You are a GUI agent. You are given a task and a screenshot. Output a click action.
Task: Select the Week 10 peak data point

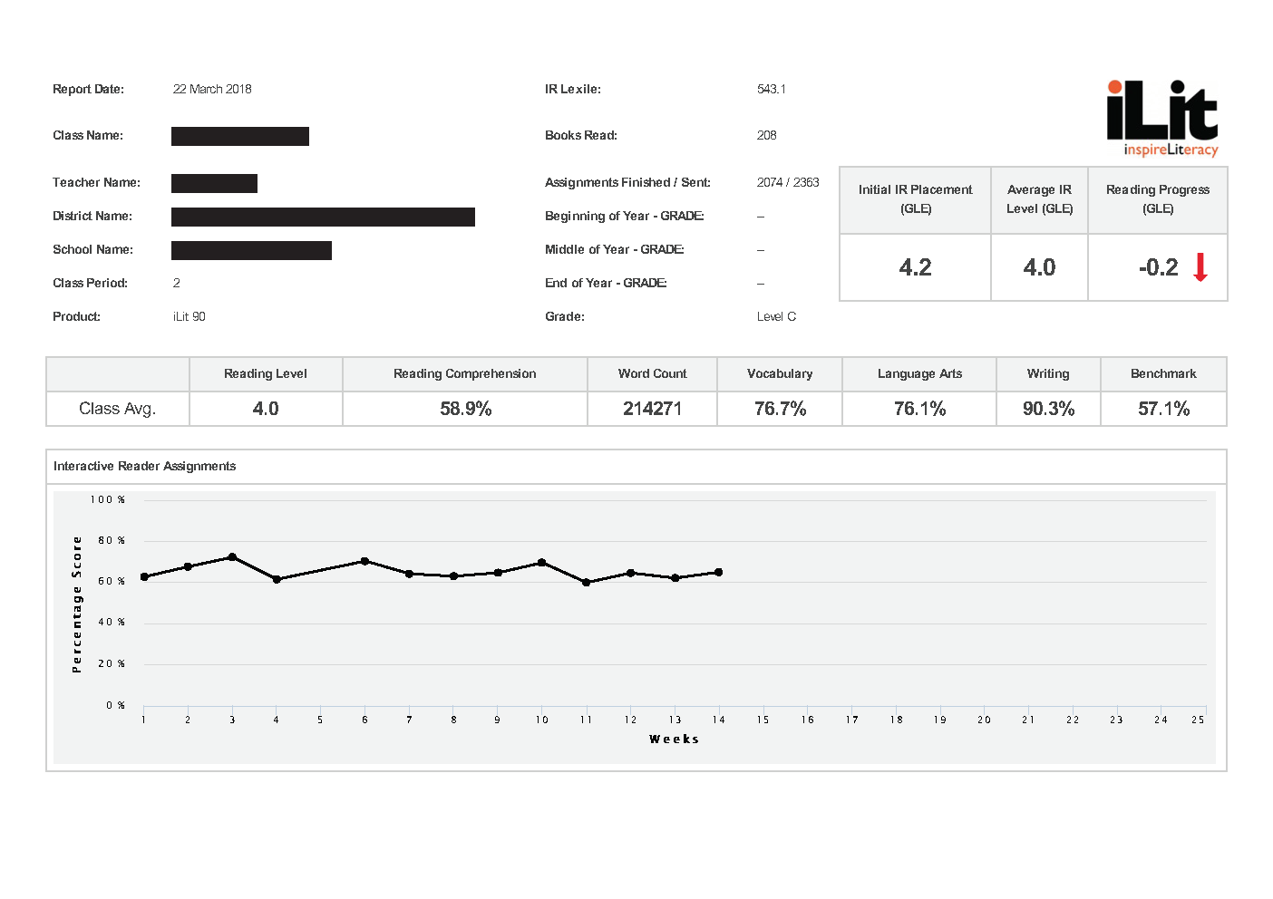(x=541, y=562)
